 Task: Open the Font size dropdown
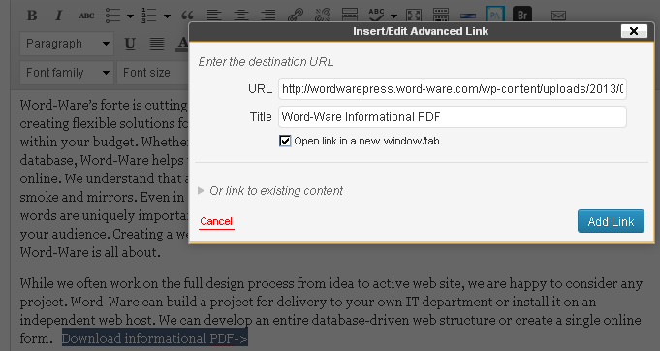[x=152, y=73]
